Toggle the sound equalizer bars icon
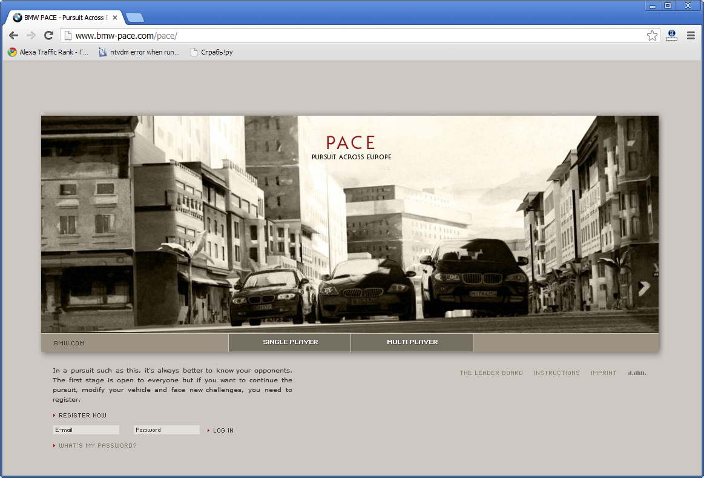The image size is (704, 478). [637, 373]
